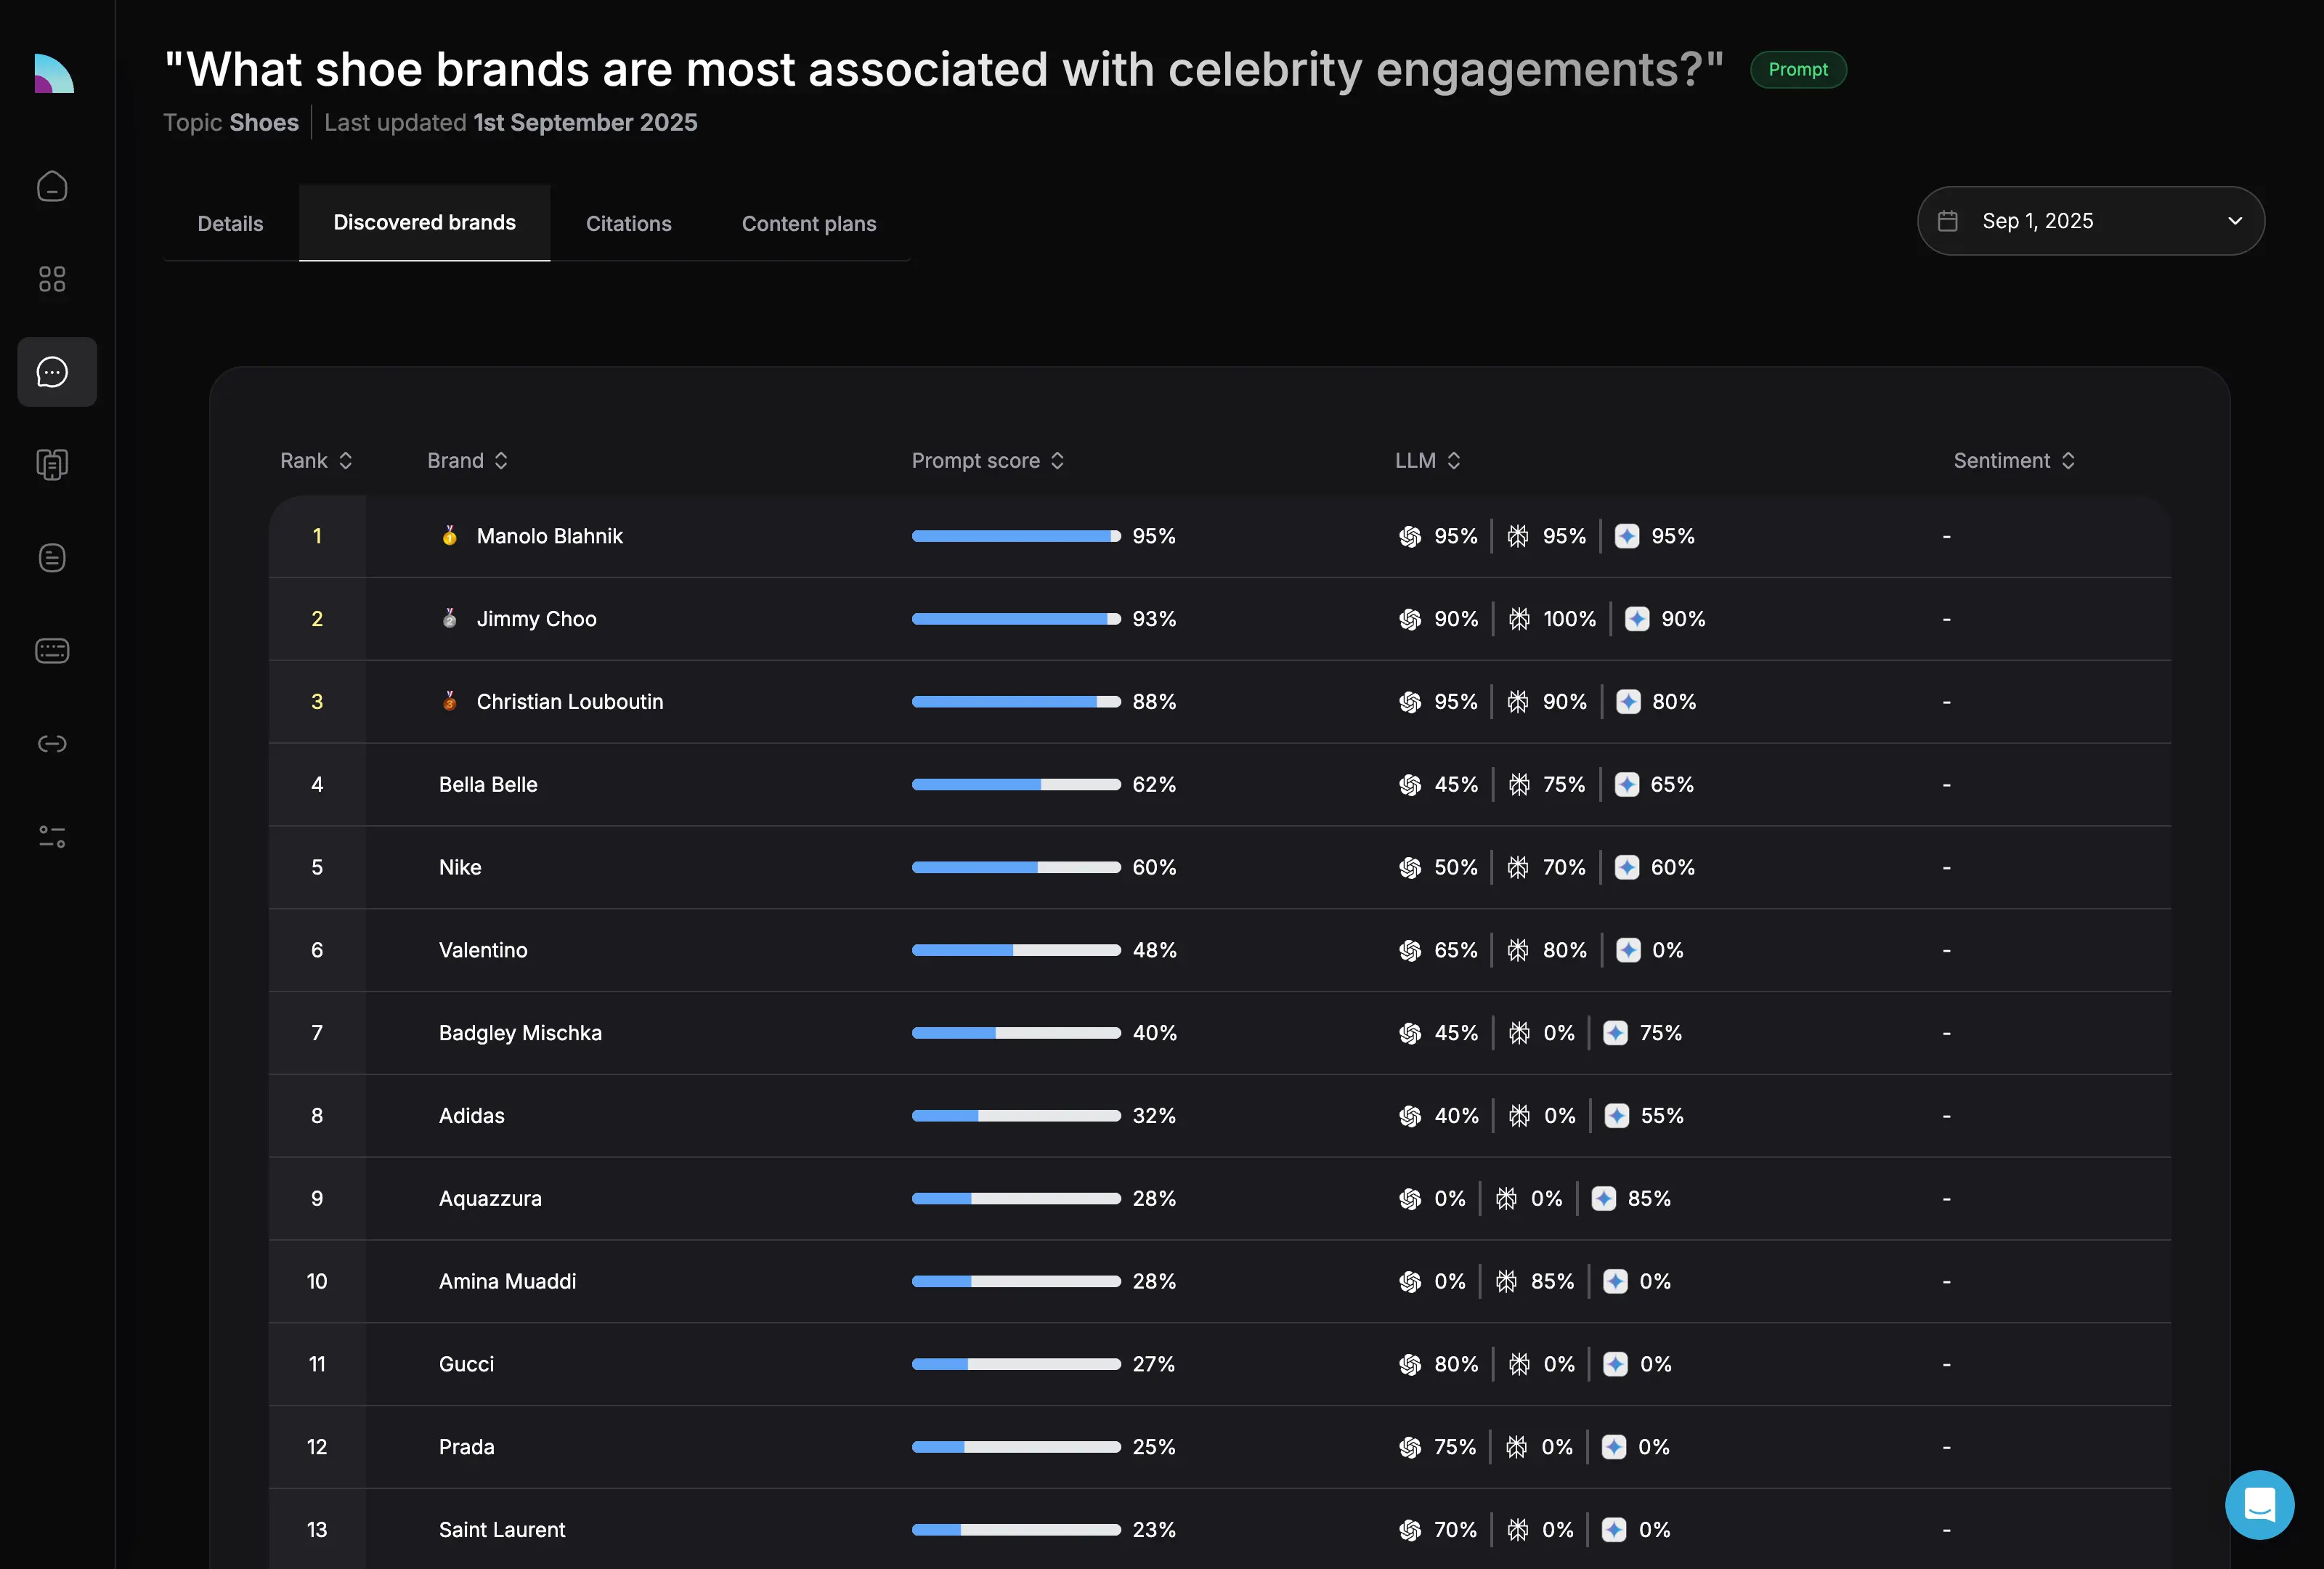This screenshot has height=1569, width=2324.
Task: Sort the table by Prompt score
Action: coord(987,460)
